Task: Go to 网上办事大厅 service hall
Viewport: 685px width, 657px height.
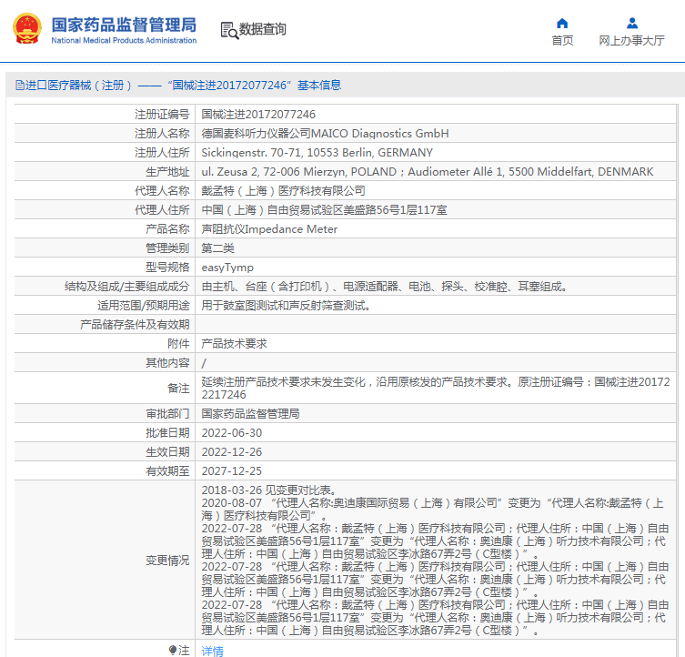Action: click(x=631, y=41)
